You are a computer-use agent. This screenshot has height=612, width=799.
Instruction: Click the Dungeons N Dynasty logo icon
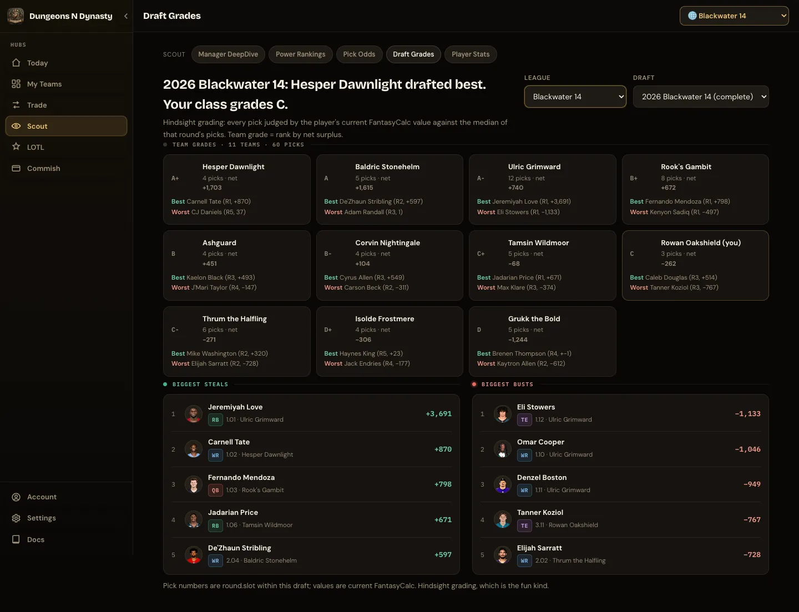[16, 16]
